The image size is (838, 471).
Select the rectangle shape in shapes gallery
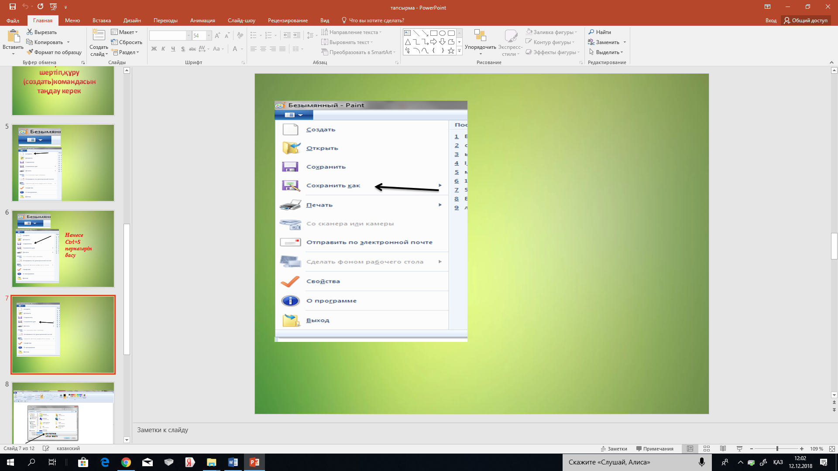coord(433,33)
